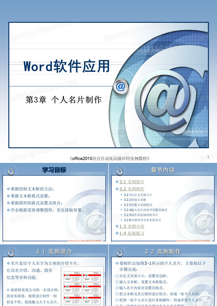Select the 章节内容 slide heading

click(163, 170)
